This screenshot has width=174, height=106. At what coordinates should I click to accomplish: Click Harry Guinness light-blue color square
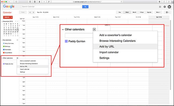pyautogui.click(x=4, y=43)
